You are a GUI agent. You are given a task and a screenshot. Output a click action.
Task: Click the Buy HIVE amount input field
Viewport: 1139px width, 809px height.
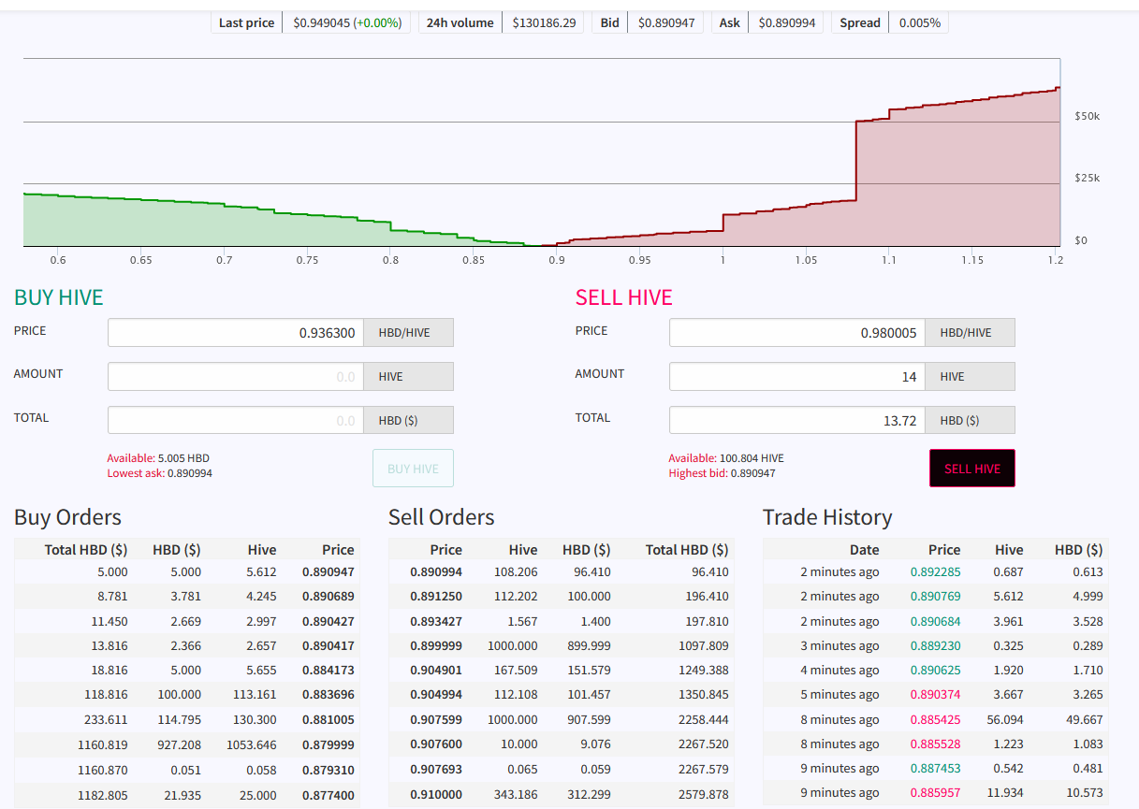[x=235, y=376]
